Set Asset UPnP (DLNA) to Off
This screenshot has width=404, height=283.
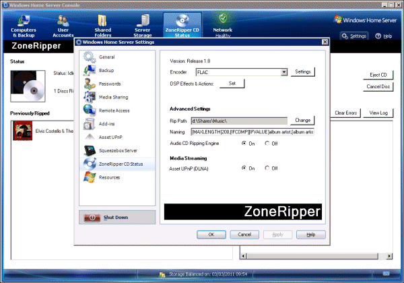coord(267,168)
